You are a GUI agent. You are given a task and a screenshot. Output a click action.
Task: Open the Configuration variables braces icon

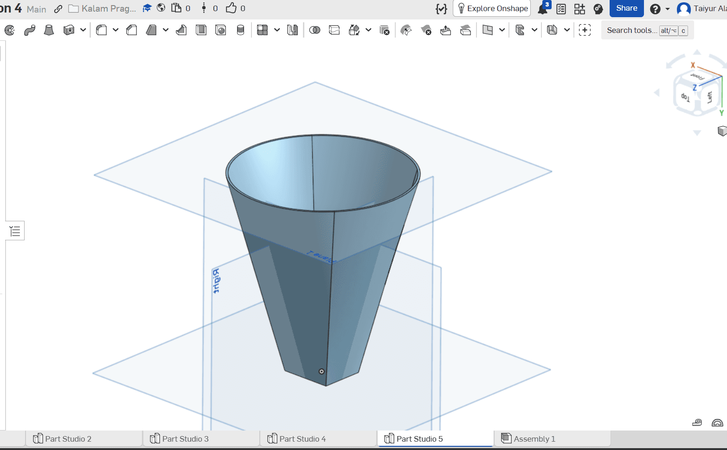pyautogui.click(x=442, y=8)
